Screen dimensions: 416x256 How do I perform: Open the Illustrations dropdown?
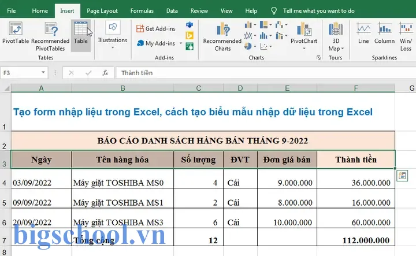(113, 36)
